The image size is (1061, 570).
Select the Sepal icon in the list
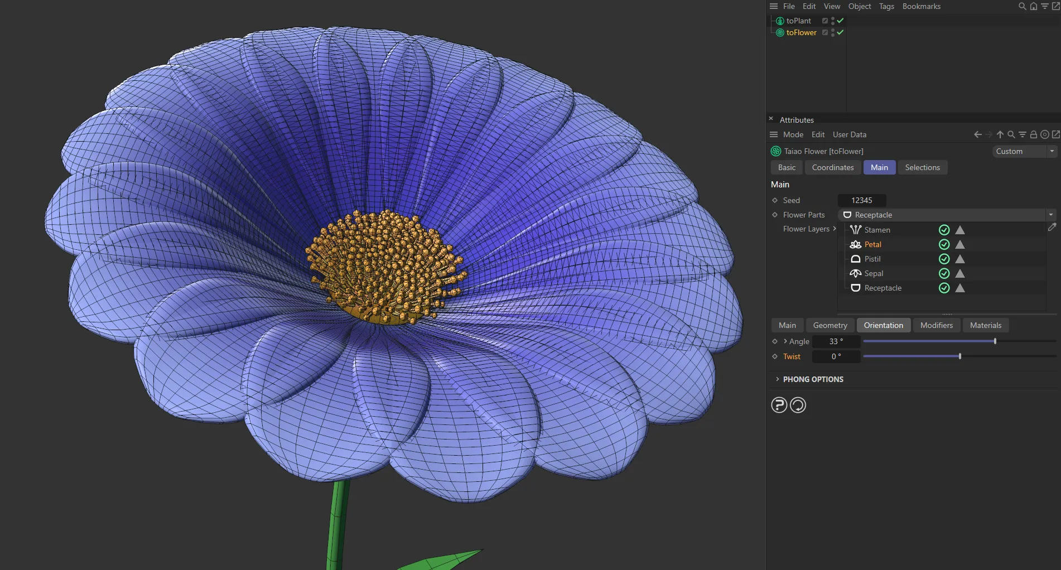[855, 273]
